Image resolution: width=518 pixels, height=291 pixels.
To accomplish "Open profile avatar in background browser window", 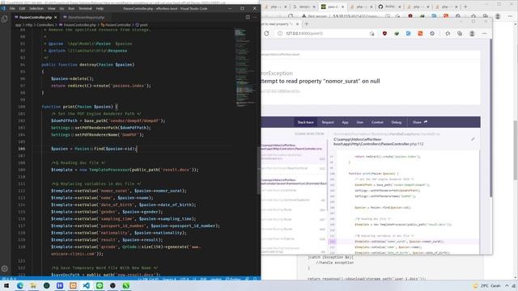I will [498, 16].
